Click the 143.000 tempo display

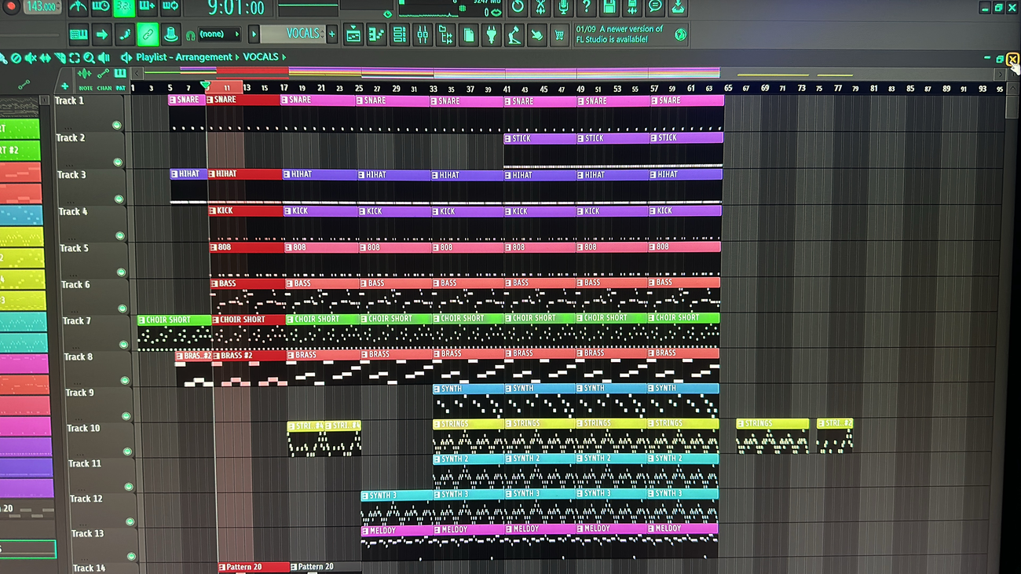pos(43,6)
